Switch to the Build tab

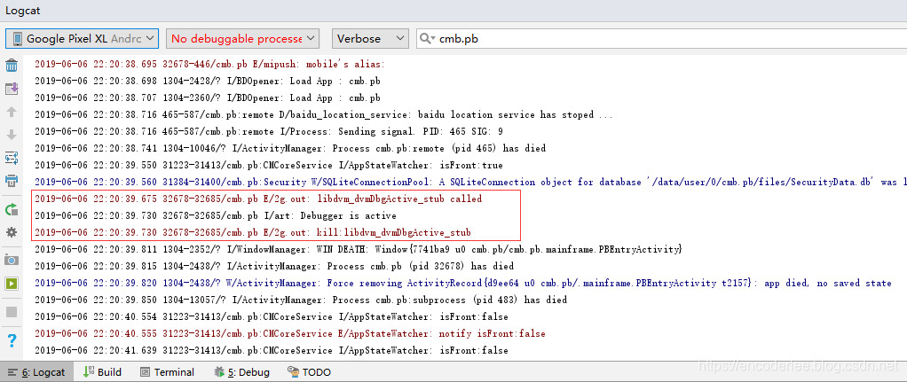(103, 372)
